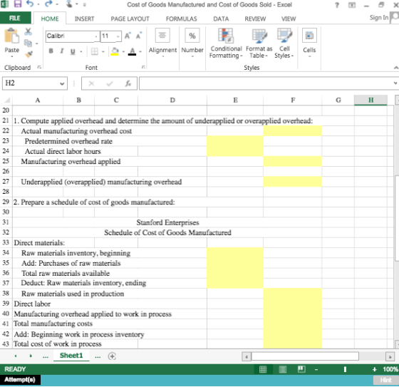This screenshot has height=387, width=399.
Task: Click the Paste clipboard icon
Action: tap(11, 36)
